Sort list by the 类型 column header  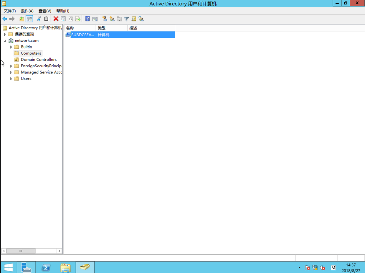[x=112, y=28]
